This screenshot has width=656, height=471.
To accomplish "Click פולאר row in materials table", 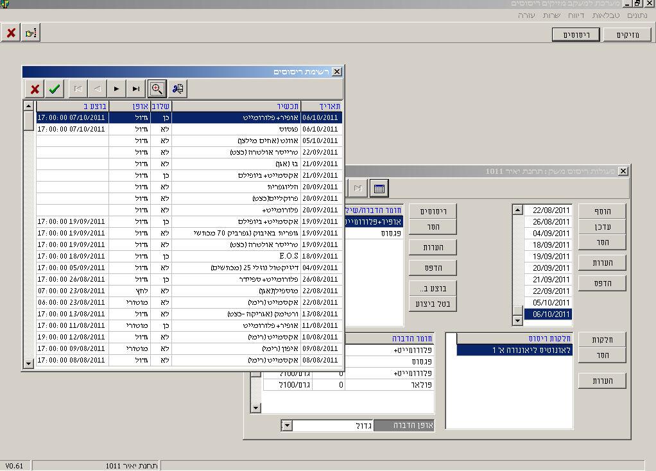I will click(x=348, y=385).
